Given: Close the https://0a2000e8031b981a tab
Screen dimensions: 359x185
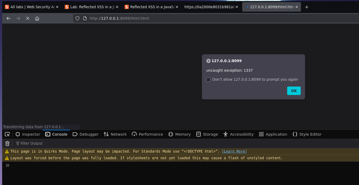Looking at the screenshot, I should click(237, 7).
